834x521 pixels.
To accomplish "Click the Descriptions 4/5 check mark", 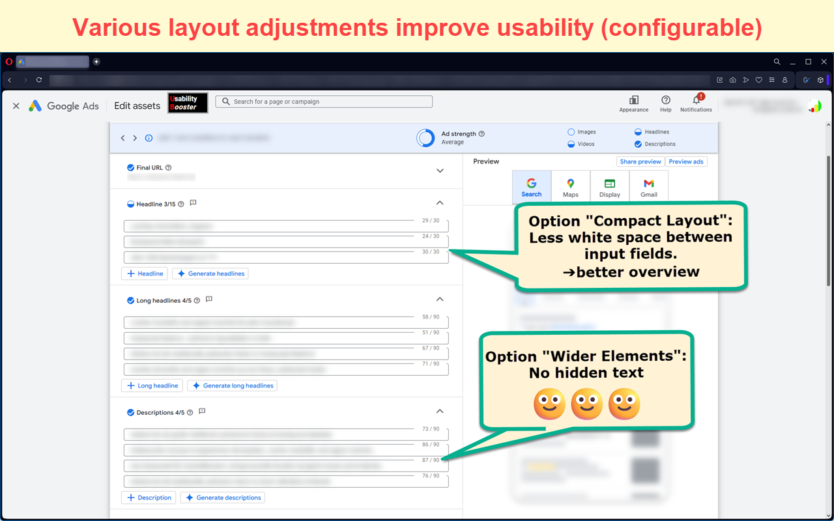I will 130,413.
